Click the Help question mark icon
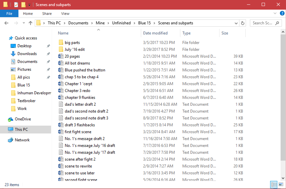Viewport: 286px width, 189px height. [x=282, y=13]
